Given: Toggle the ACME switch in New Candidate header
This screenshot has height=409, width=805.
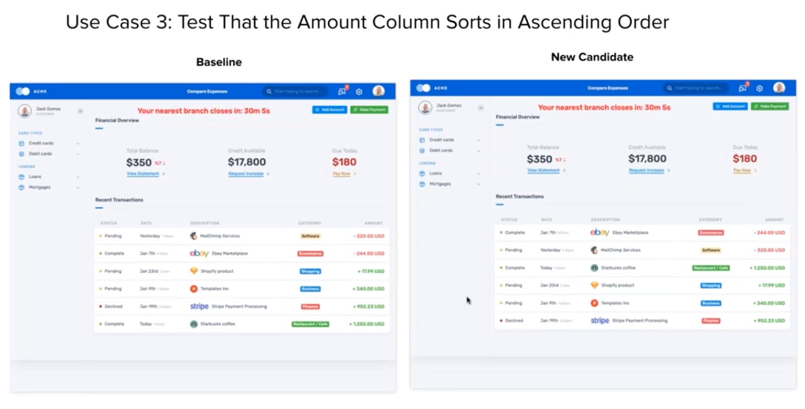Looking at the screenshot, I should [423, 88].
